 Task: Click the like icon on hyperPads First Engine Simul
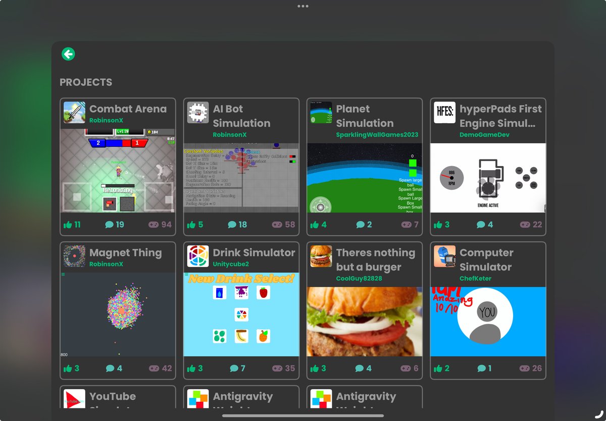point(439,224)
